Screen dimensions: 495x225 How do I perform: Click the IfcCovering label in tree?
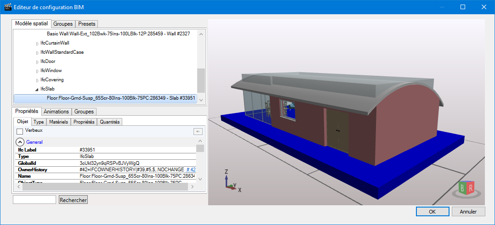pos(52,80)
